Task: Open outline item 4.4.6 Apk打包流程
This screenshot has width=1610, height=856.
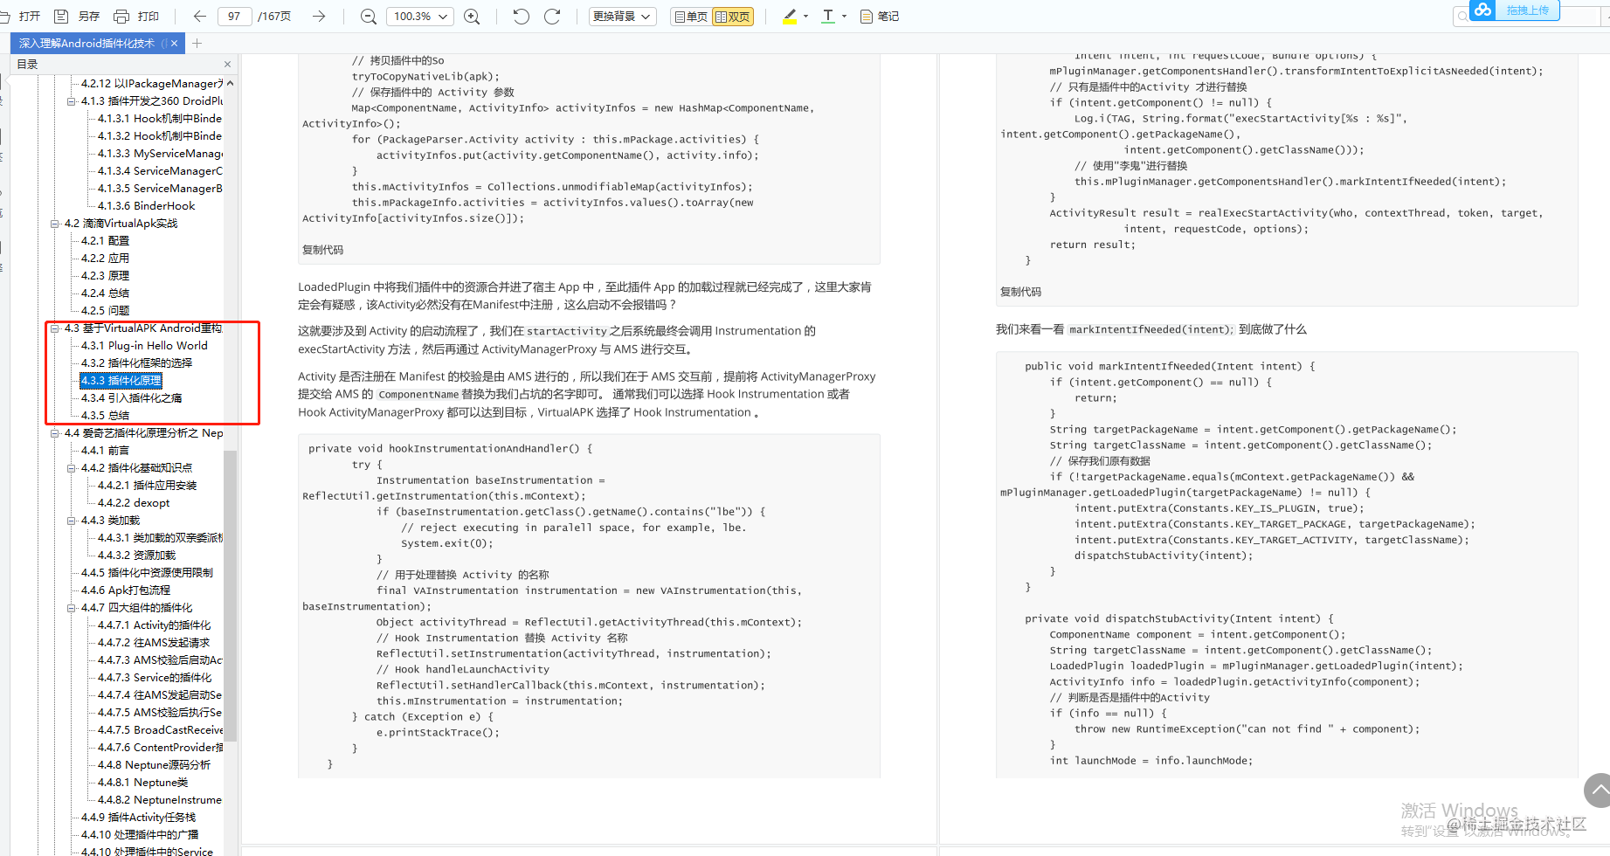Action: (x=126, y=590)
